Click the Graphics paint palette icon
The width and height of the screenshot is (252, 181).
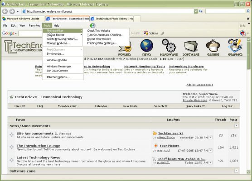pos(235,48)
